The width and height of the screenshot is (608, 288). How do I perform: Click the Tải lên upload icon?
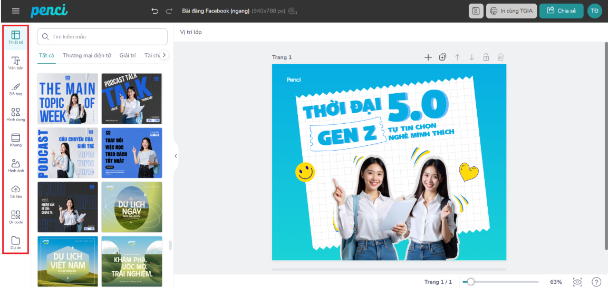tap(16, 191)
